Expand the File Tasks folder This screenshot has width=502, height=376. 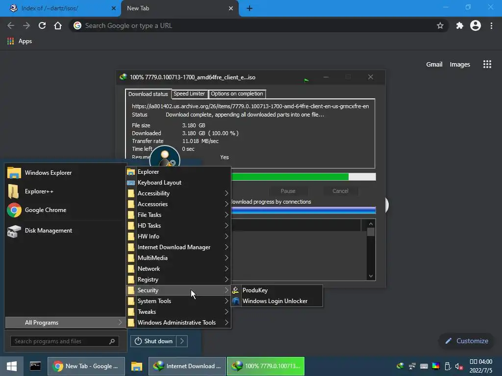178,215
